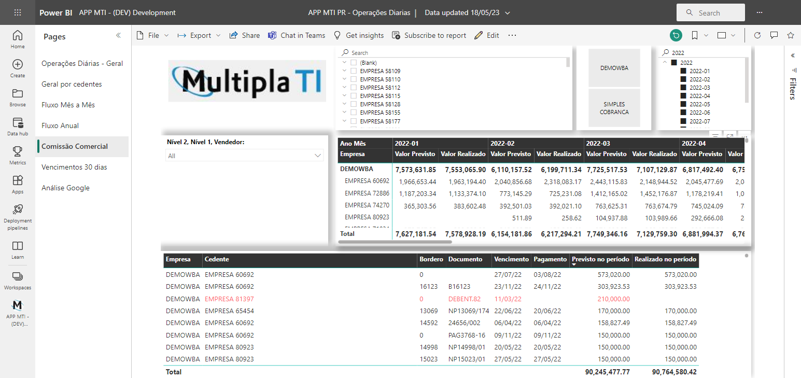Open the app launcher waffle icon
801x378 pixels.
click(18, 12)
